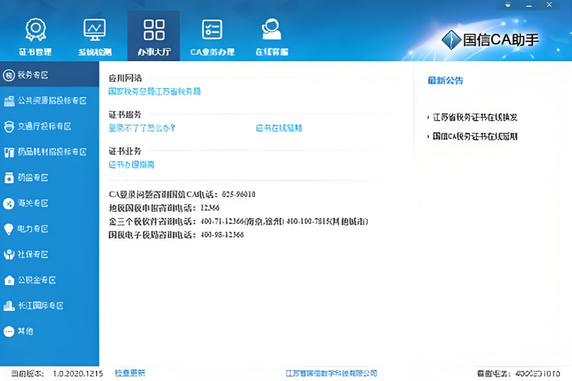
Task: Open the 药监专区 sidebar icon
Action: click(49, 178)
